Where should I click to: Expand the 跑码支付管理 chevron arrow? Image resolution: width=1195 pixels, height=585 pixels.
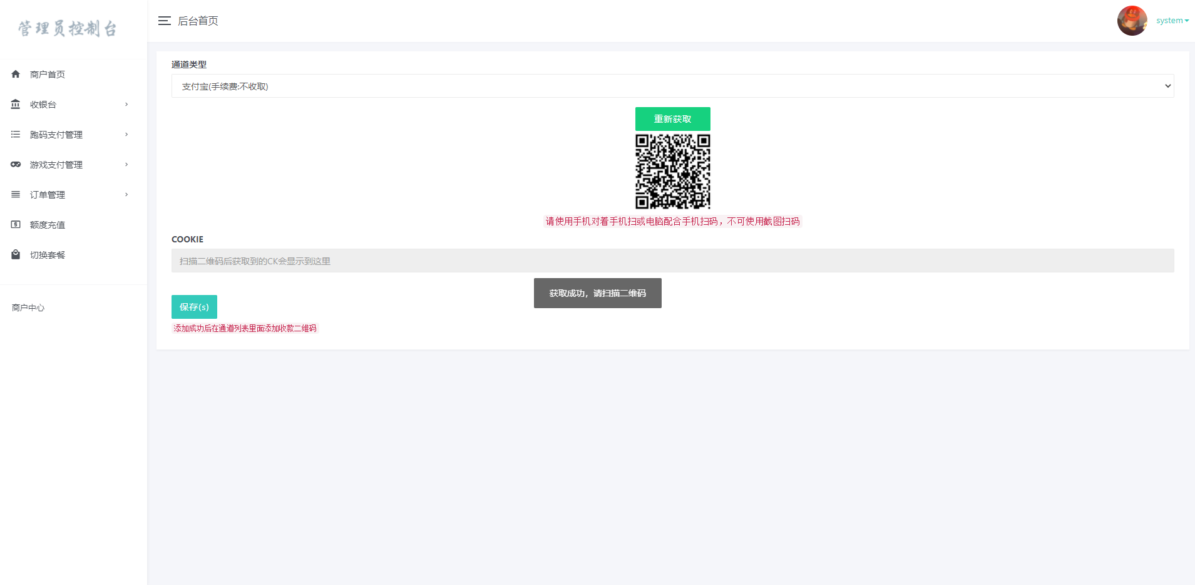126,134
